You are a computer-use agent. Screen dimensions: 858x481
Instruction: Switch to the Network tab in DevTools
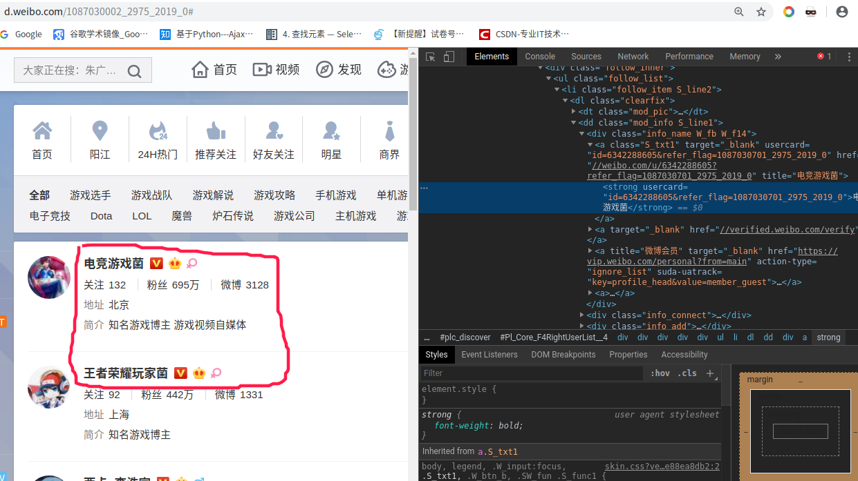[x=633, y=57]
